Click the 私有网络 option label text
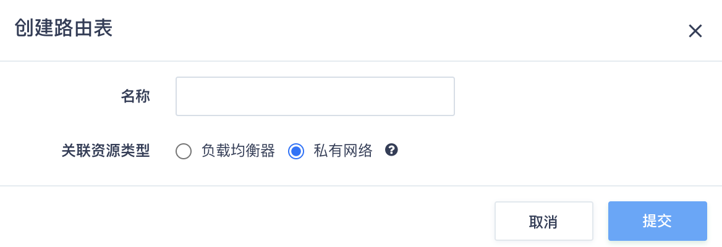722x247 pixels. (343, 151)
